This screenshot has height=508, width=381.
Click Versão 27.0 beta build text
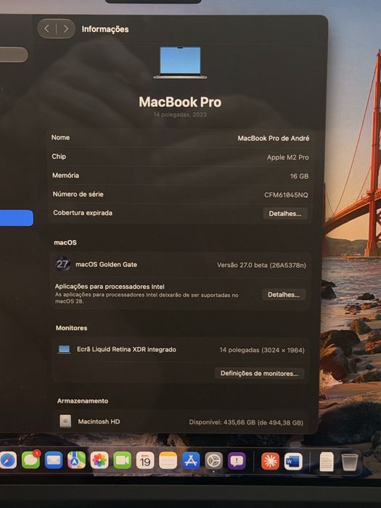coord(261,265)
